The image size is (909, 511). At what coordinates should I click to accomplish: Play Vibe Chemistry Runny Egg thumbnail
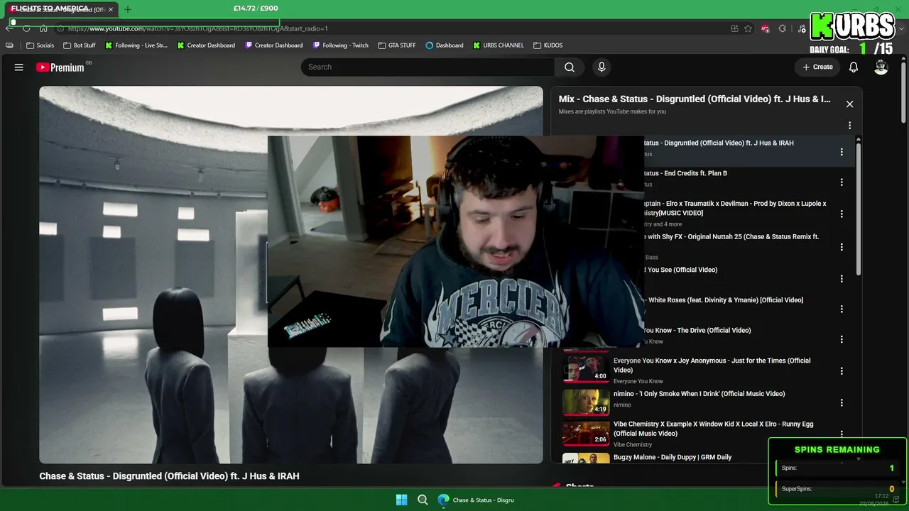click(x=586, y=434)
